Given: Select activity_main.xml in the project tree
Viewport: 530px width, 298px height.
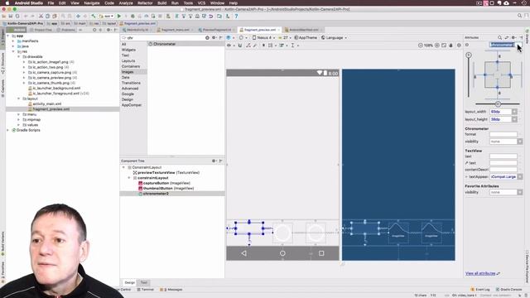Looking at the screenshot, I should 47,103.
